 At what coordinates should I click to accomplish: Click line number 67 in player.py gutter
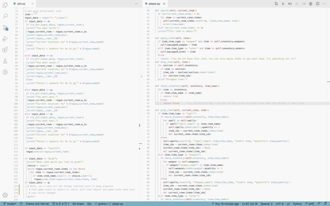pos(147,103)
